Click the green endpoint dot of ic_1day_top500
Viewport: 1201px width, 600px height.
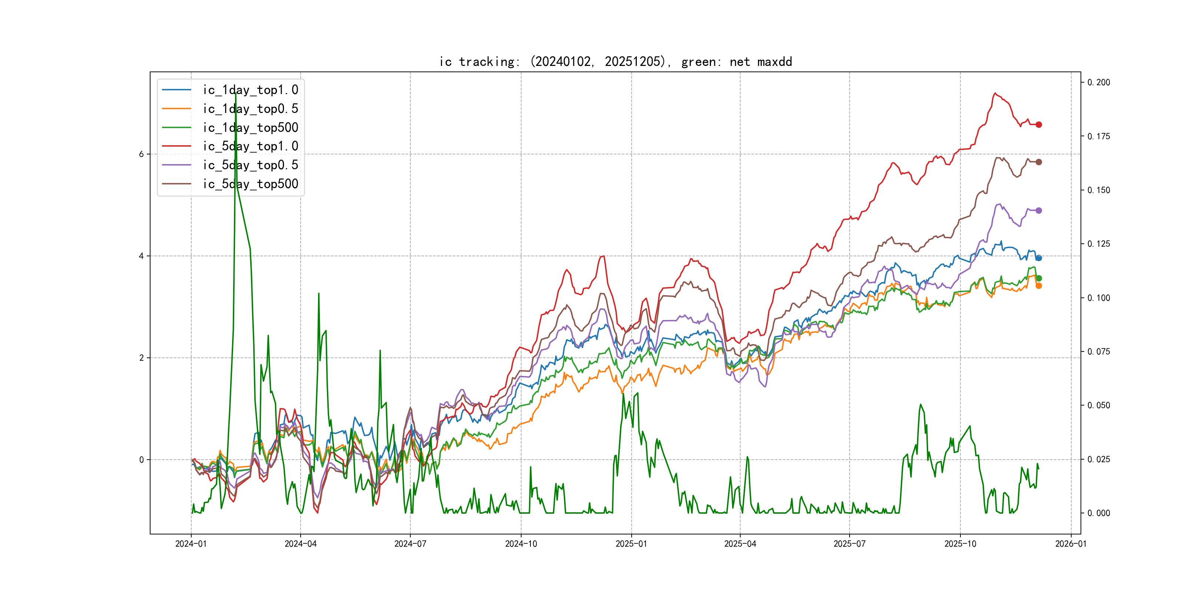point(1038,278)
